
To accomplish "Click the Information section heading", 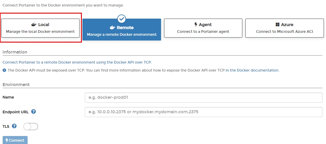I will pos(15,52).
